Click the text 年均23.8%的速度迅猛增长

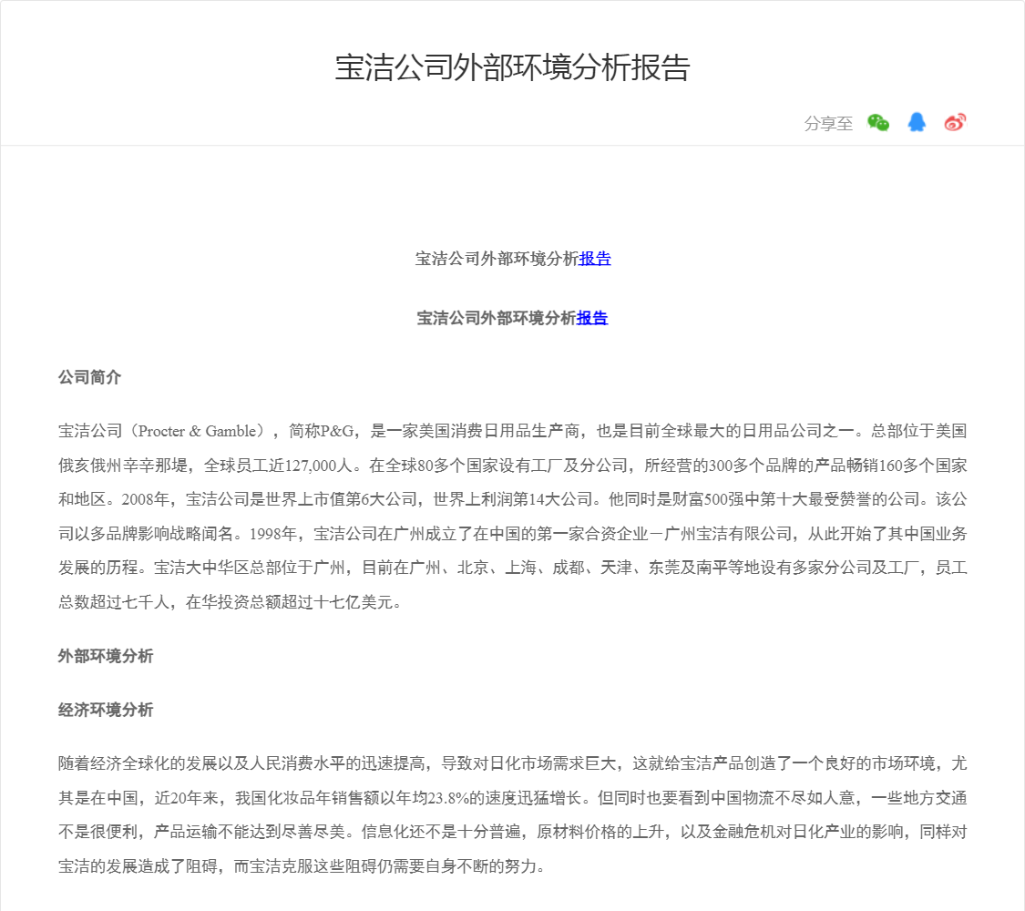pyautogui.click(x=488, y=798)
